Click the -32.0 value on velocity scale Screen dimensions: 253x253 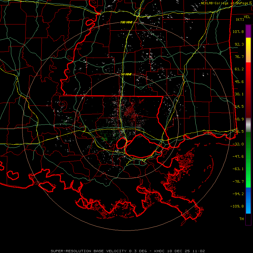[x=238, y=144]
